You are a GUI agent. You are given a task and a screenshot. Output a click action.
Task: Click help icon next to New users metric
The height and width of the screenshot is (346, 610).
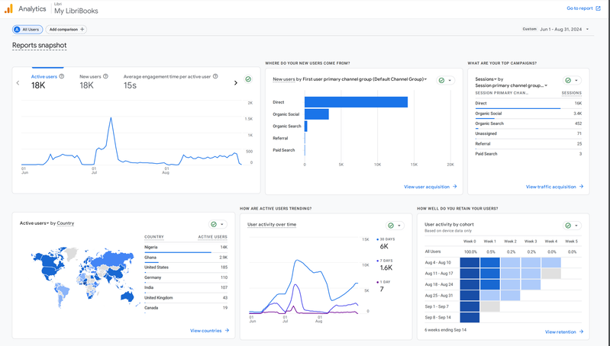click(x=105, y=76)
